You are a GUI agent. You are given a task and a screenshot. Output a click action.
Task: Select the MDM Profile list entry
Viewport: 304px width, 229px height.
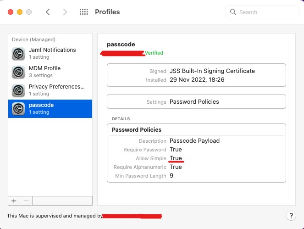50,72
